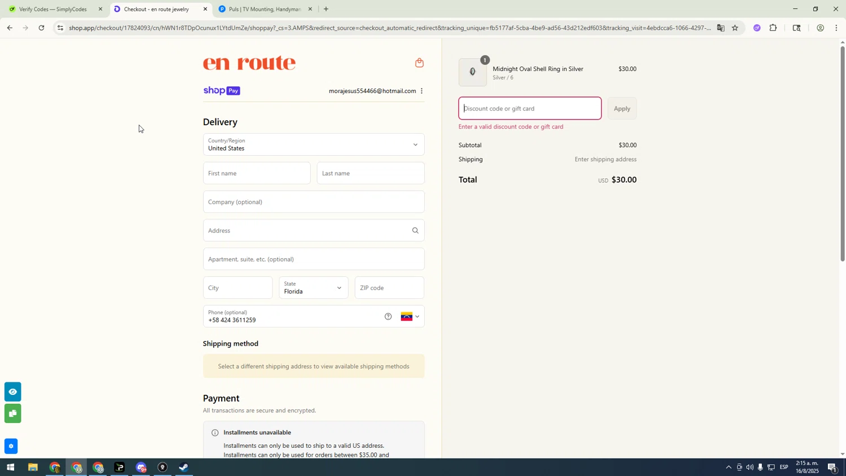Click the discount code or gift card field
846x476 pixels.
tap(530, 108)
